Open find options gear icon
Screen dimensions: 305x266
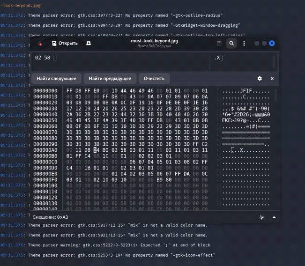pyautogui.click(x=260, y=79)
